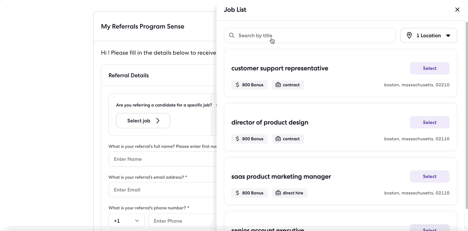The image size is (468, 231).
Task: Open the 1 Location dropdown
Action: tap(429, 35)
